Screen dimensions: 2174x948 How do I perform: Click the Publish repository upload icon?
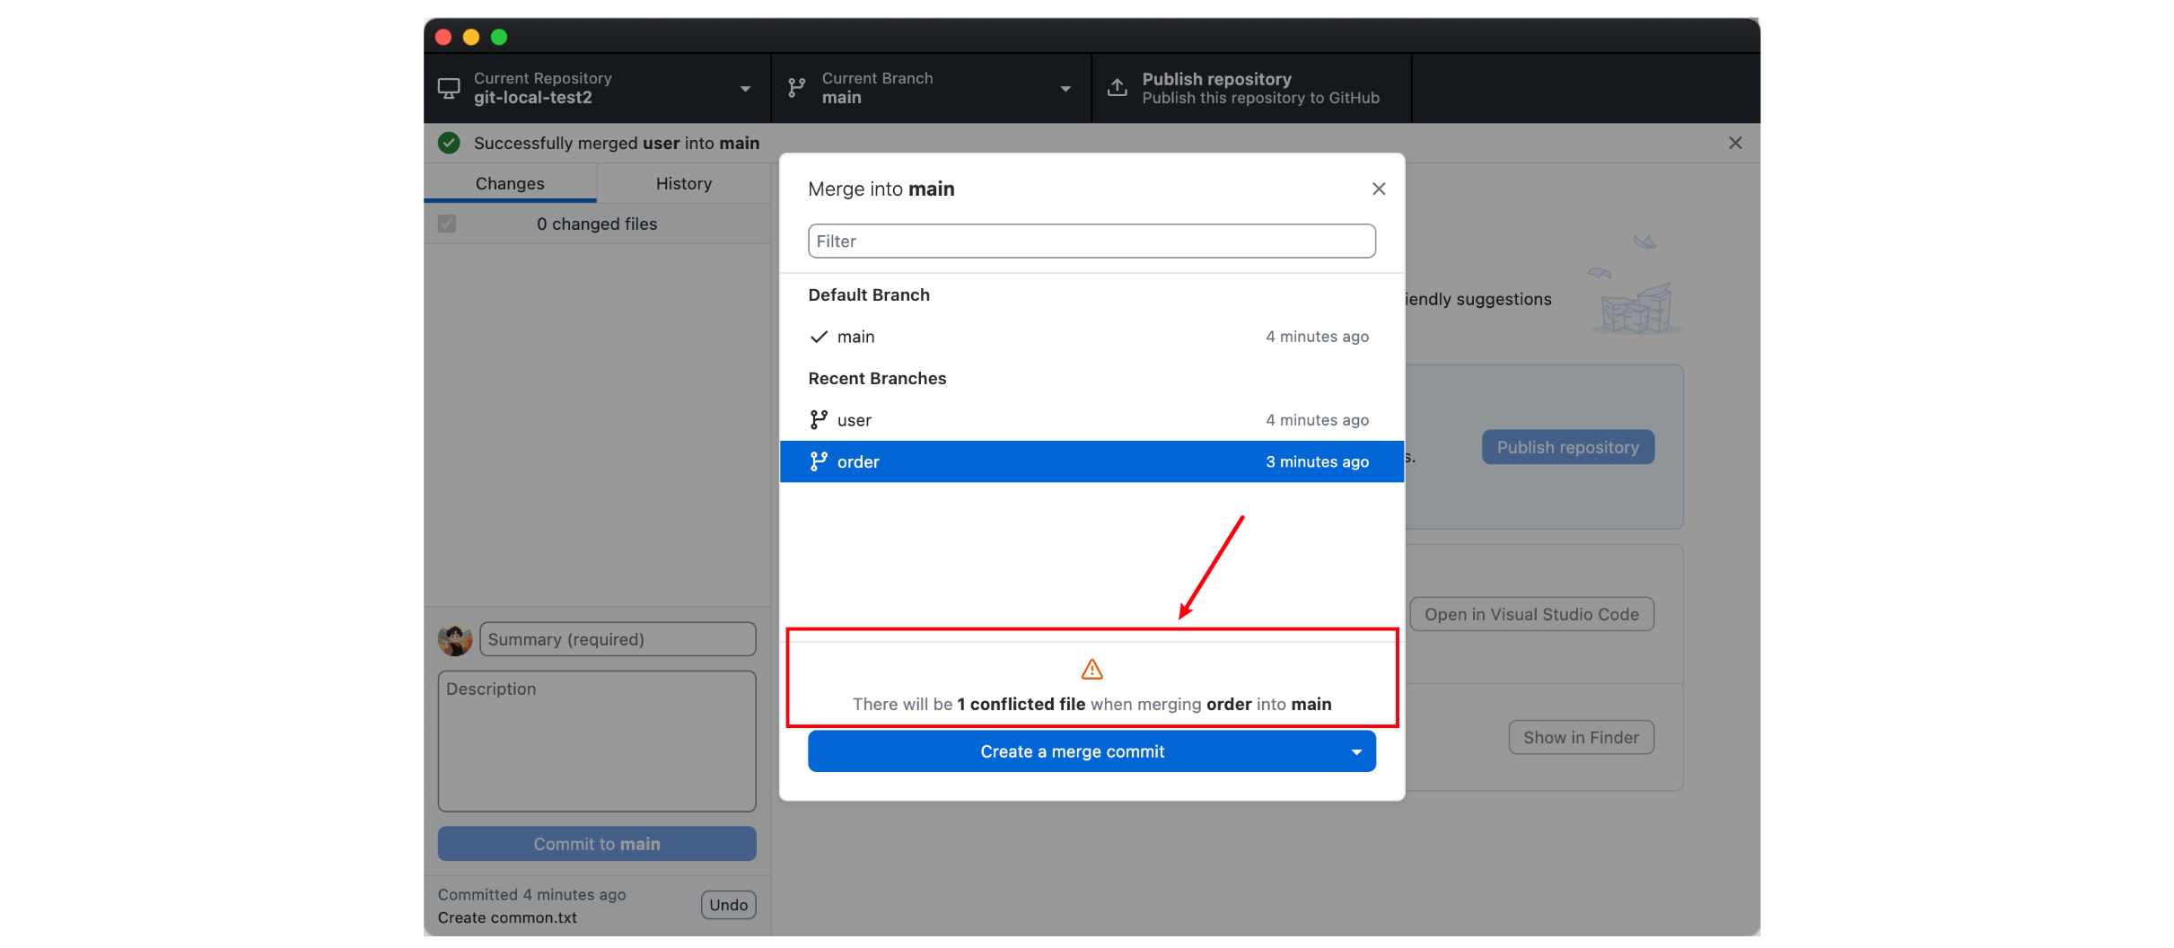point(1117,88)
